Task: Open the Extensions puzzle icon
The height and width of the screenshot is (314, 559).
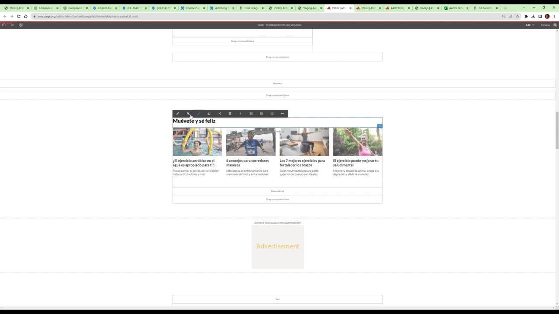Action: click(x=526, y=16)
